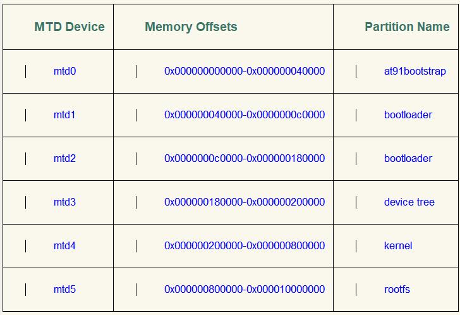Open the mtd4 device entry
The height and width of the screenshot is (315, 460).
point(64,246)
